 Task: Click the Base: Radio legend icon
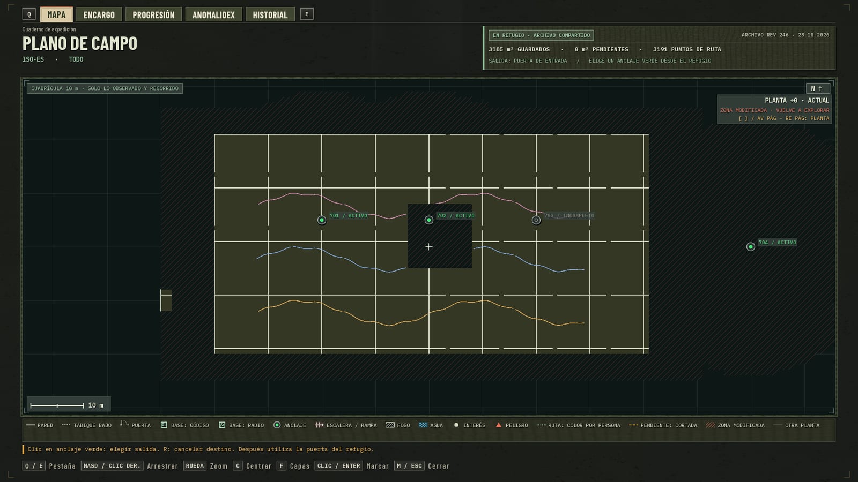222,425
